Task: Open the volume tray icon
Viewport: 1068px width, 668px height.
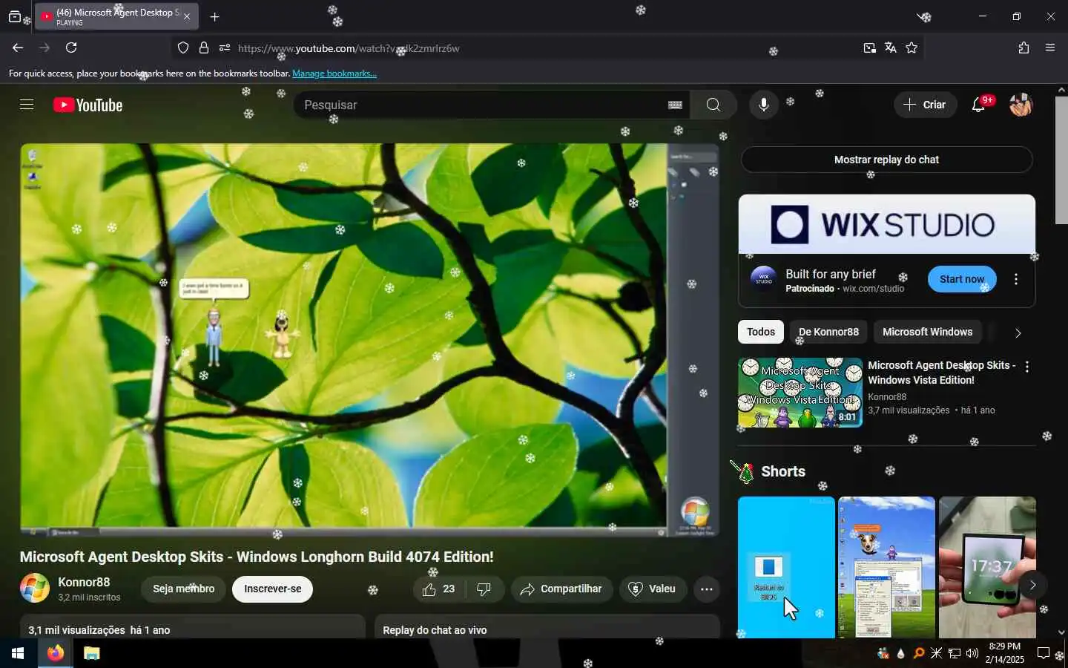Action: (972, 653)
